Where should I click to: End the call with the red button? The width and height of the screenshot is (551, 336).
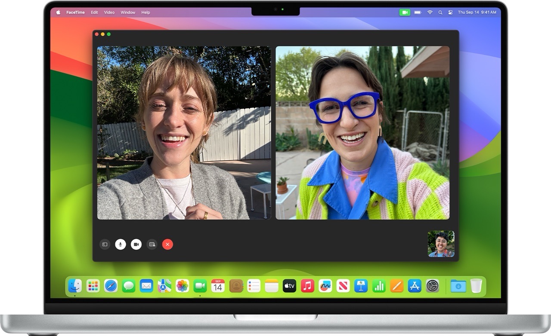167,244
